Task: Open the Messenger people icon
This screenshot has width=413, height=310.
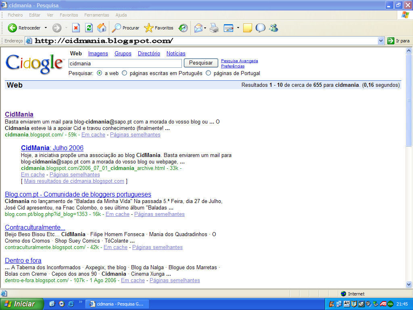Action: 274,28
